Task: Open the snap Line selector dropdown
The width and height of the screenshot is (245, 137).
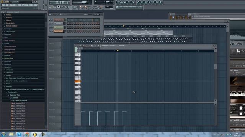Action: [109, 7]
